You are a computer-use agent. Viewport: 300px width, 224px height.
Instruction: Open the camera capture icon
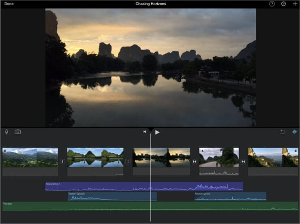pos(18,132)
